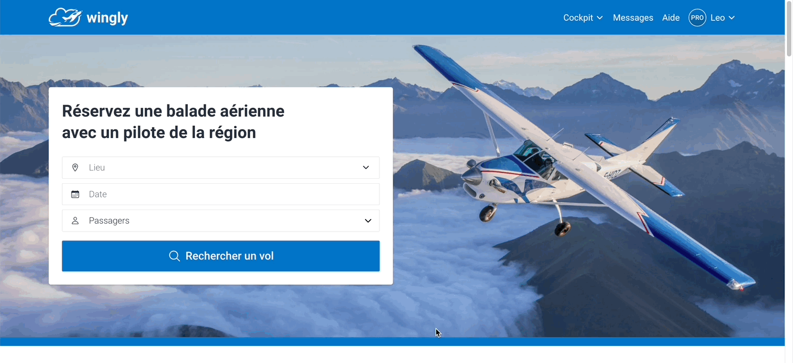
Task: Select the Cockpit navigation label
Action: click(x=578, y=18)
